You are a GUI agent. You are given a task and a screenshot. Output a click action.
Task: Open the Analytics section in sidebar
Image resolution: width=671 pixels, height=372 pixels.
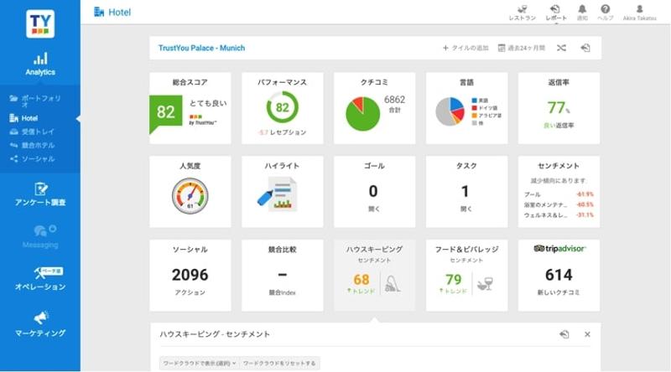tap(39, 64)
